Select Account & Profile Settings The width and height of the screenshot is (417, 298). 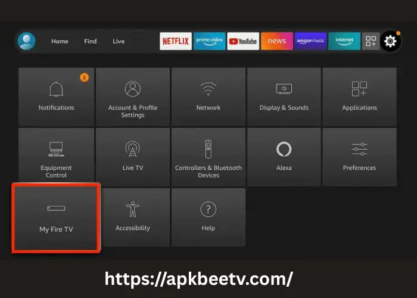[132, 96]
